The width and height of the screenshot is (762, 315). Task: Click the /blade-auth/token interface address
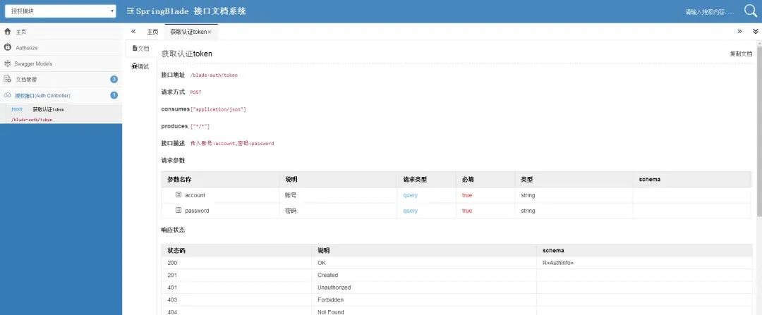coord(214,75)
